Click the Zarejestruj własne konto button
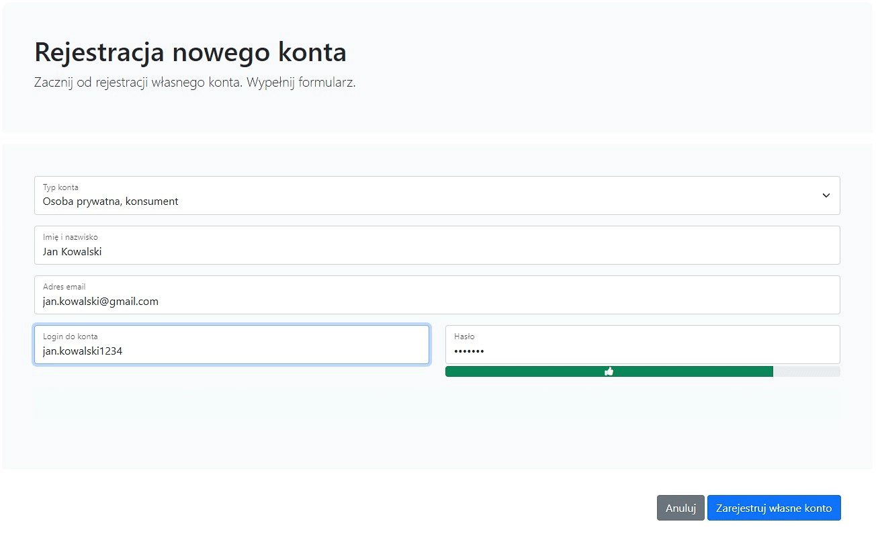 click(774, 508)
